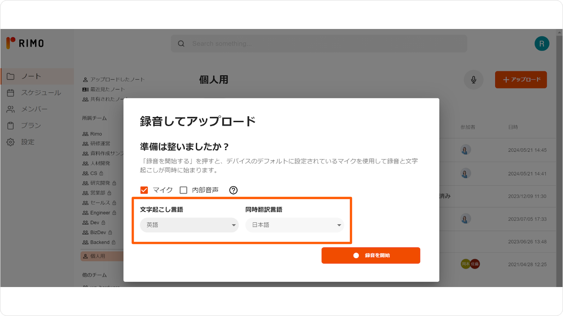Click the search magnifier icon
563x316 pixels.
[x=181, y=43]
